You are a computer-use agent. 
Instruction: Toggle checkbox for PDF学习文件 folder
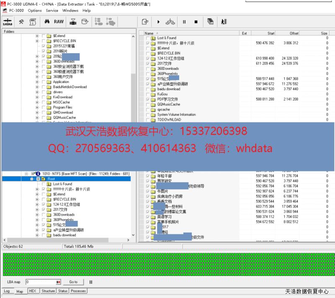point(148,99)
